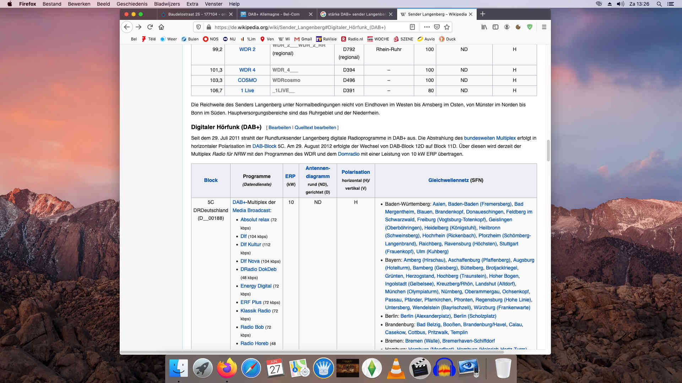Open the Buien bookmark
The height and width of the screenshot is (383, 682).
point(190,39)
